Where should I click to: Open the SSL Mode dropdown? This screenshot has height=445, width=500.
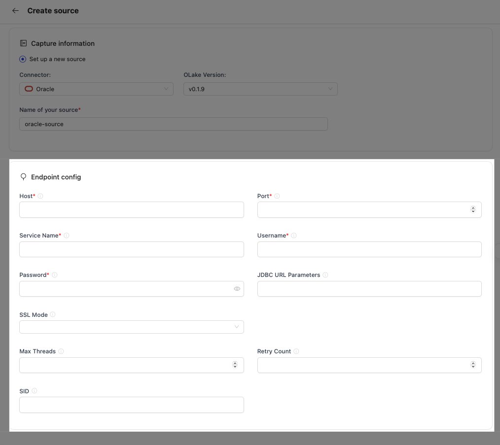[132, 327]
